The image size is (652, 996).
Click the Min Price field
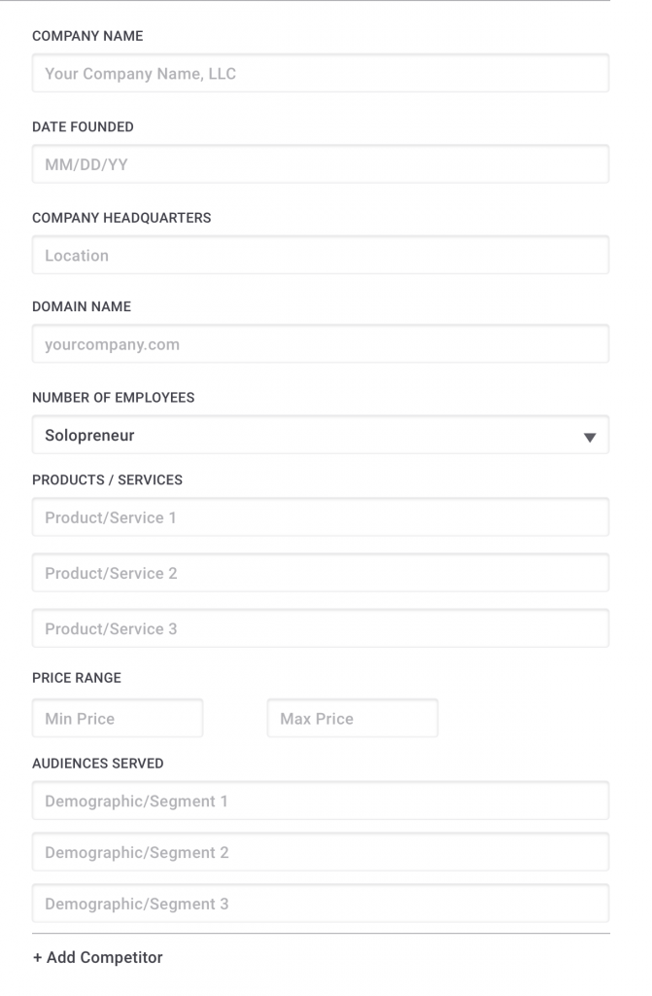point(118,719)
